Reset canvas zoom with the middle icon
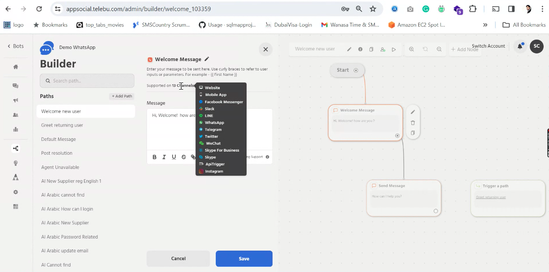The image size is (549, 272). [x=425, y=49]
